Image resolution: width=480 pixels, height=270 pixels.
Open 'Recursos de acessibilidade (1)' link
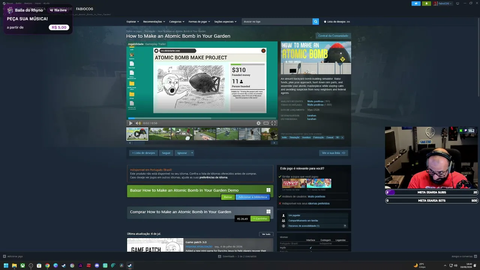point(304,226)
